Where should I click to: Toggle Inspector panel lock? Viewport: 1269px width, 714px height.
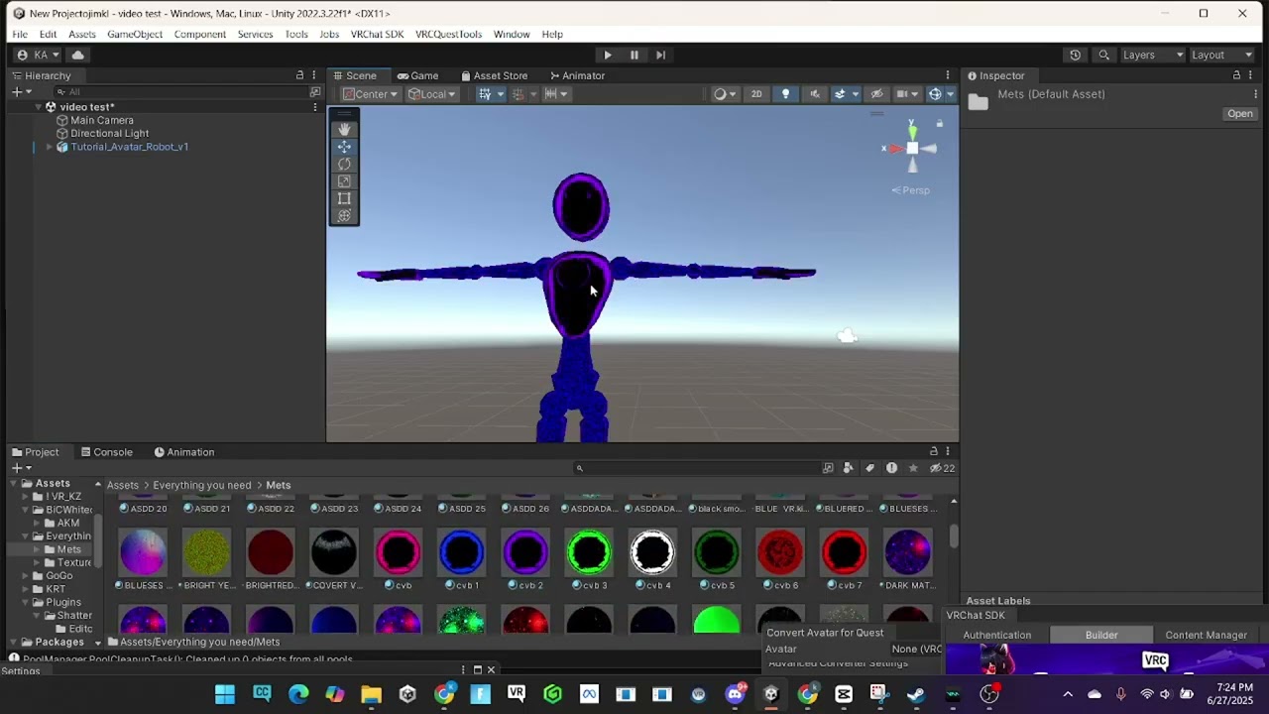[1236, 75]
